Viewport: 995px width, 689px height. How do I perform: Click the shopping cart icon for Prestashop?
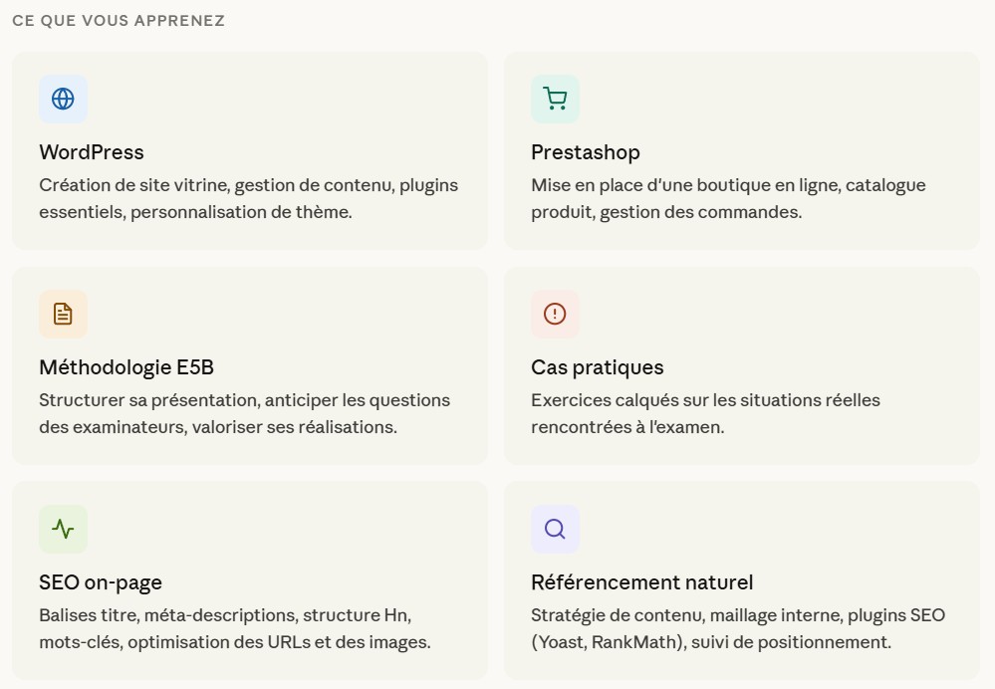click(x=555, y=99)
